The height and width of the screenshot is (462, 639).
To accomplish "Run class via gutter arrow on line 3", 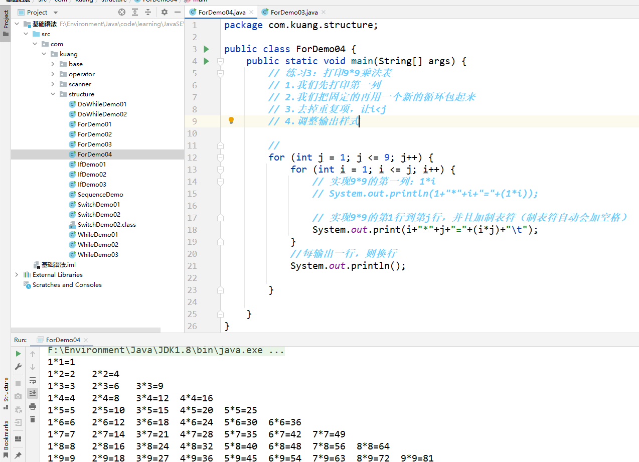I will click(206, 49).
